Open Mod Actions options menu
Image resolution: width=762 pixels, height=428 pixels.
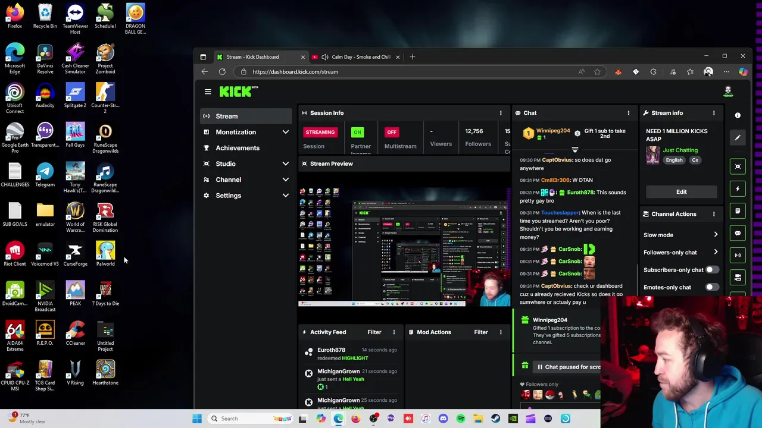501,332
